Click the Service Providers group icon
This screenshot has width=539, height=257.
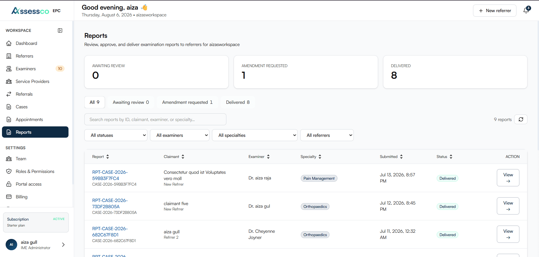pos(9,81)
